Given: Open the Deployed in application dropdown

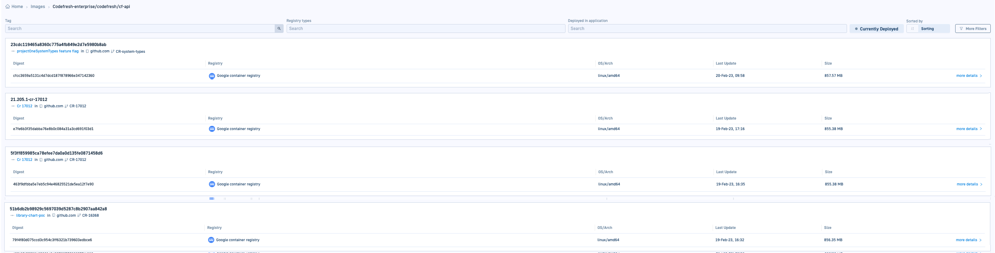Looking at the screenshot, I should (x=707, y=29).
